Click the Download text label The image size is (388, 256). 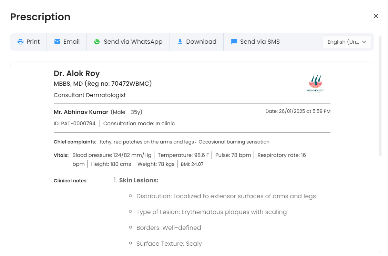tap(201, 42)
